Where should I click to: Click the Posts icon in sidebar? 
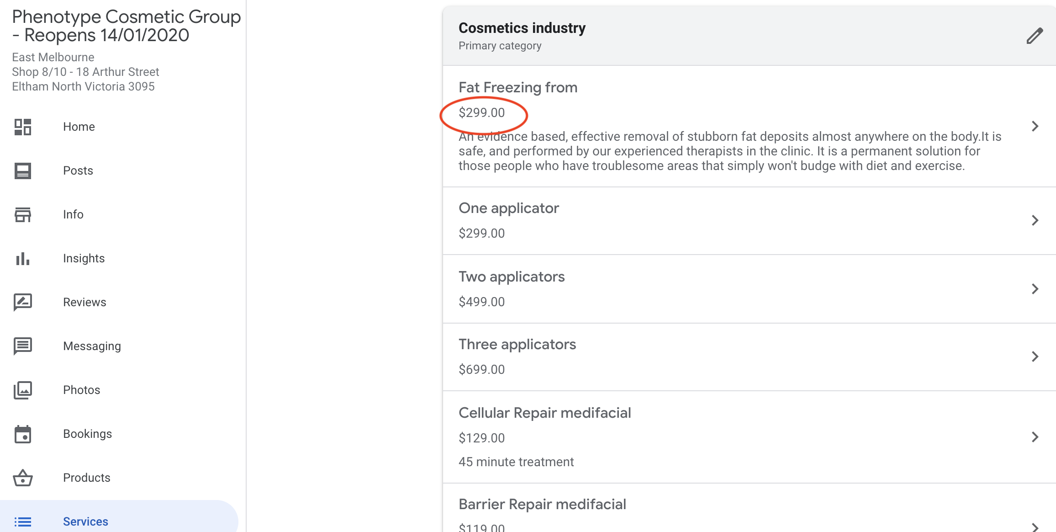(23, 171)
